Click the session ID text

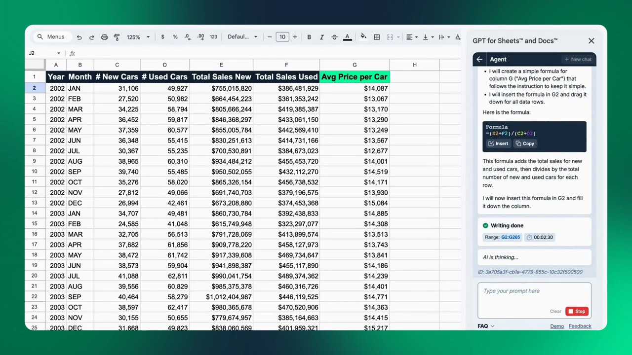point(530,272)
